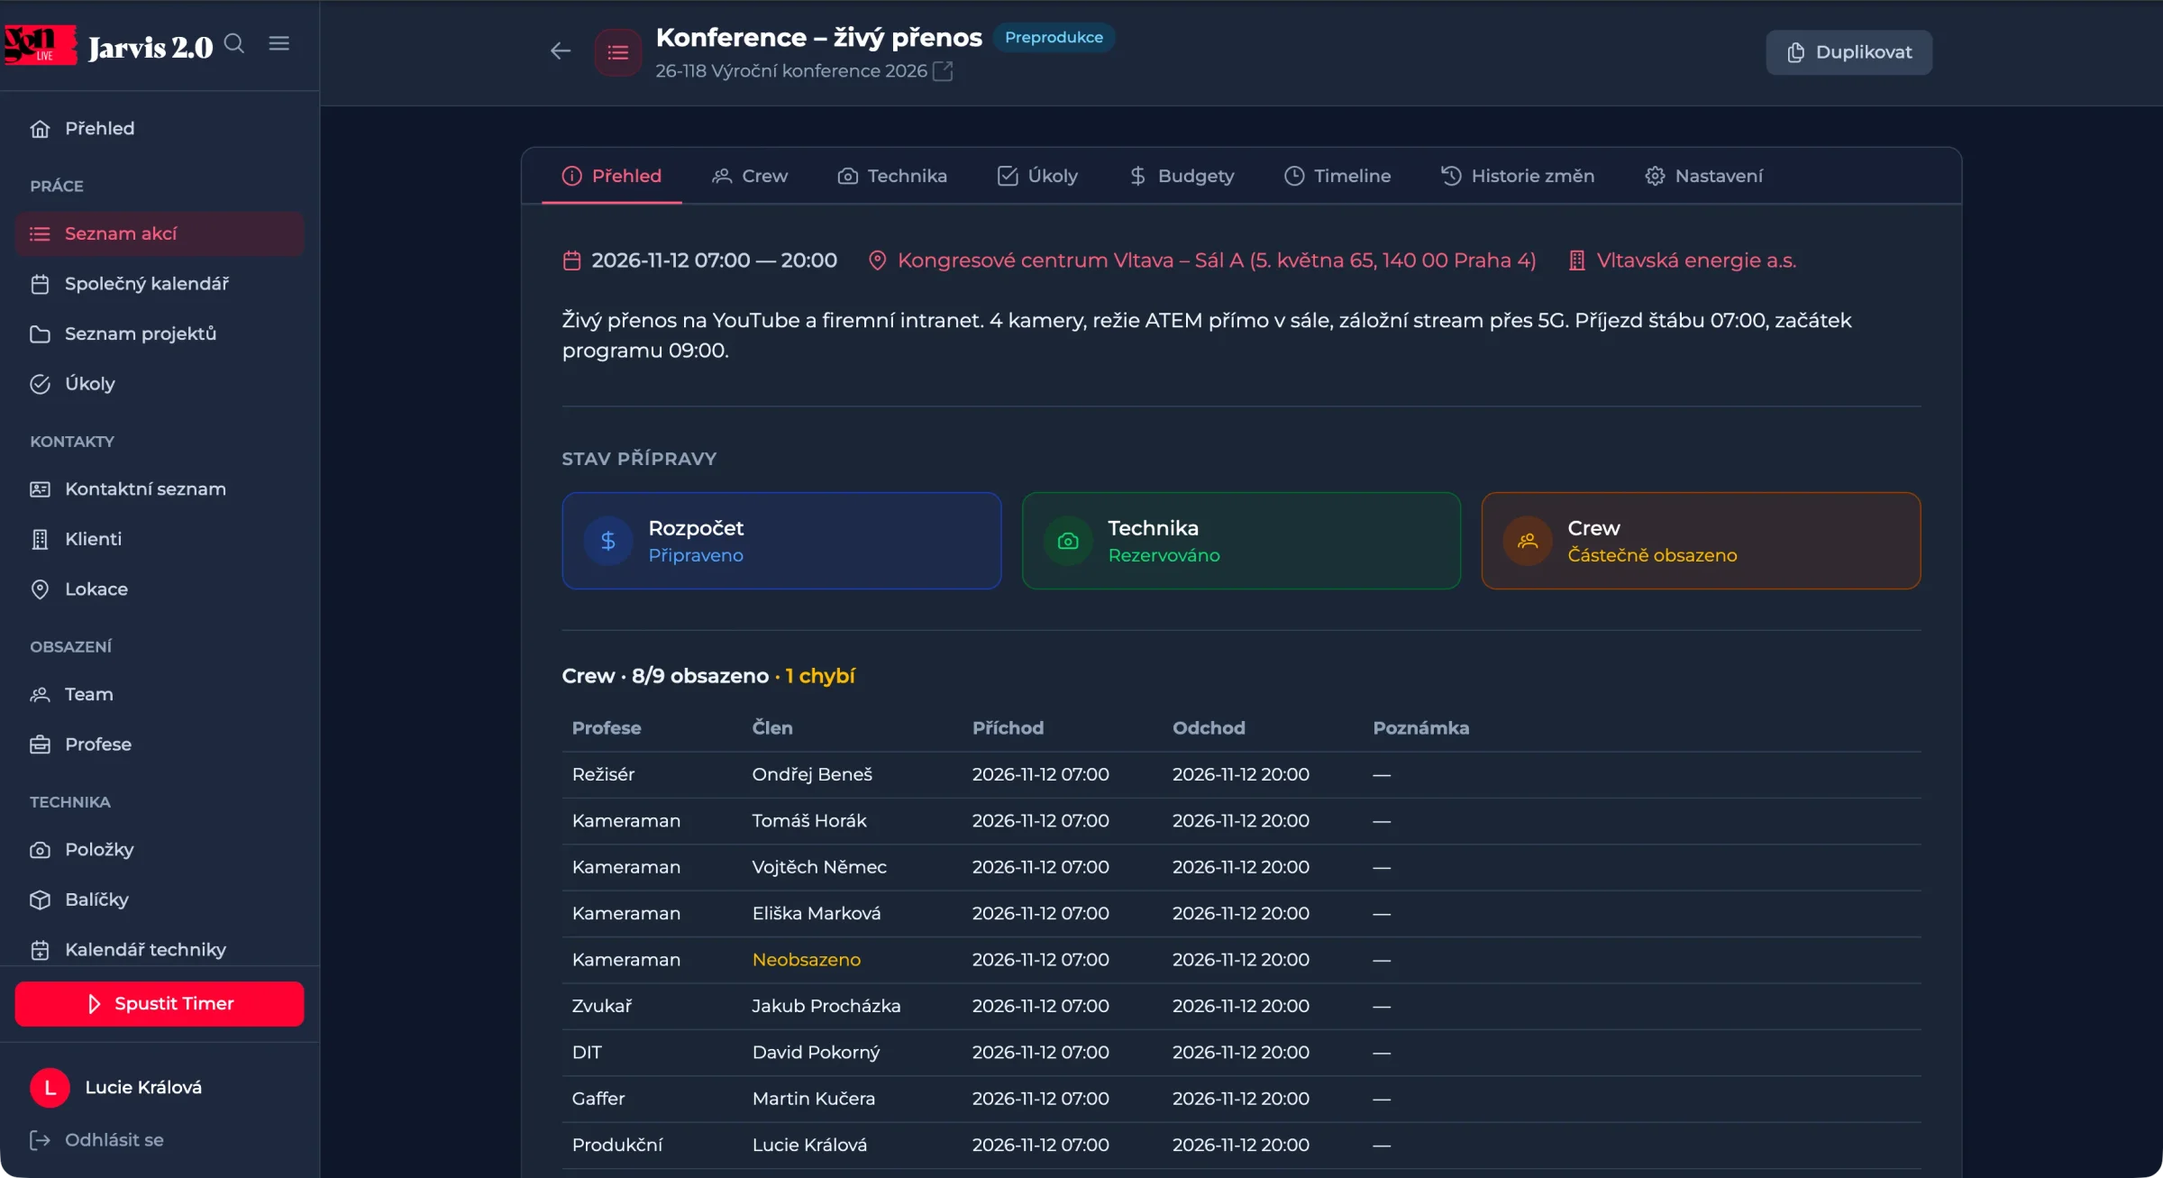
Task: Start the timer with Spustit Timer
Action: [x=160, y=1004]
